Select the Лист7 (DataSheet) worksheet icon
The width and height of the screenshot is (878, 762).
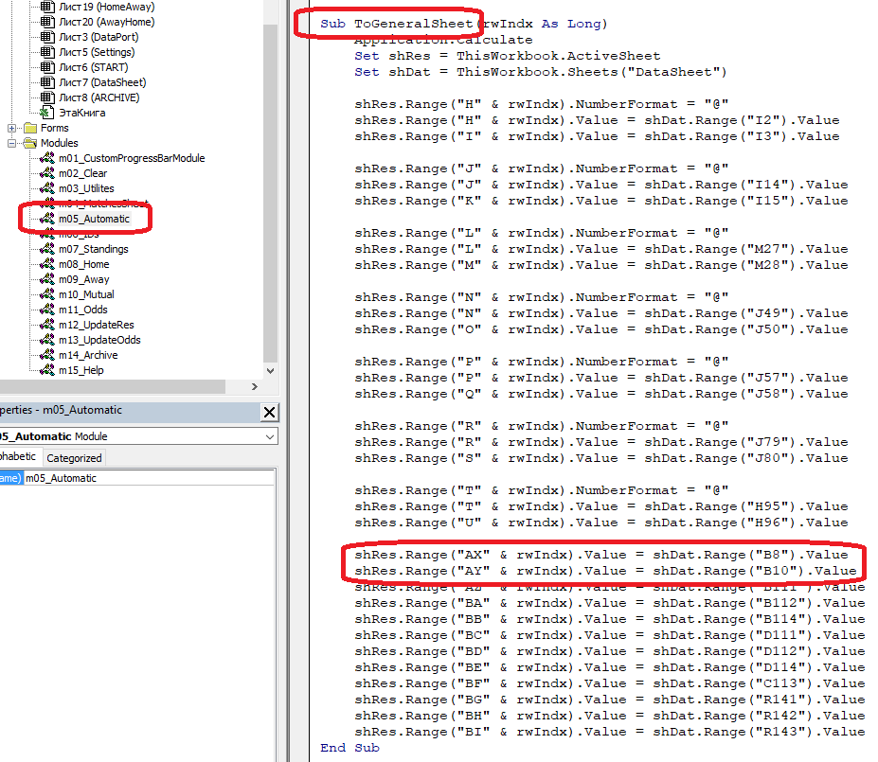tap(46, 82)
